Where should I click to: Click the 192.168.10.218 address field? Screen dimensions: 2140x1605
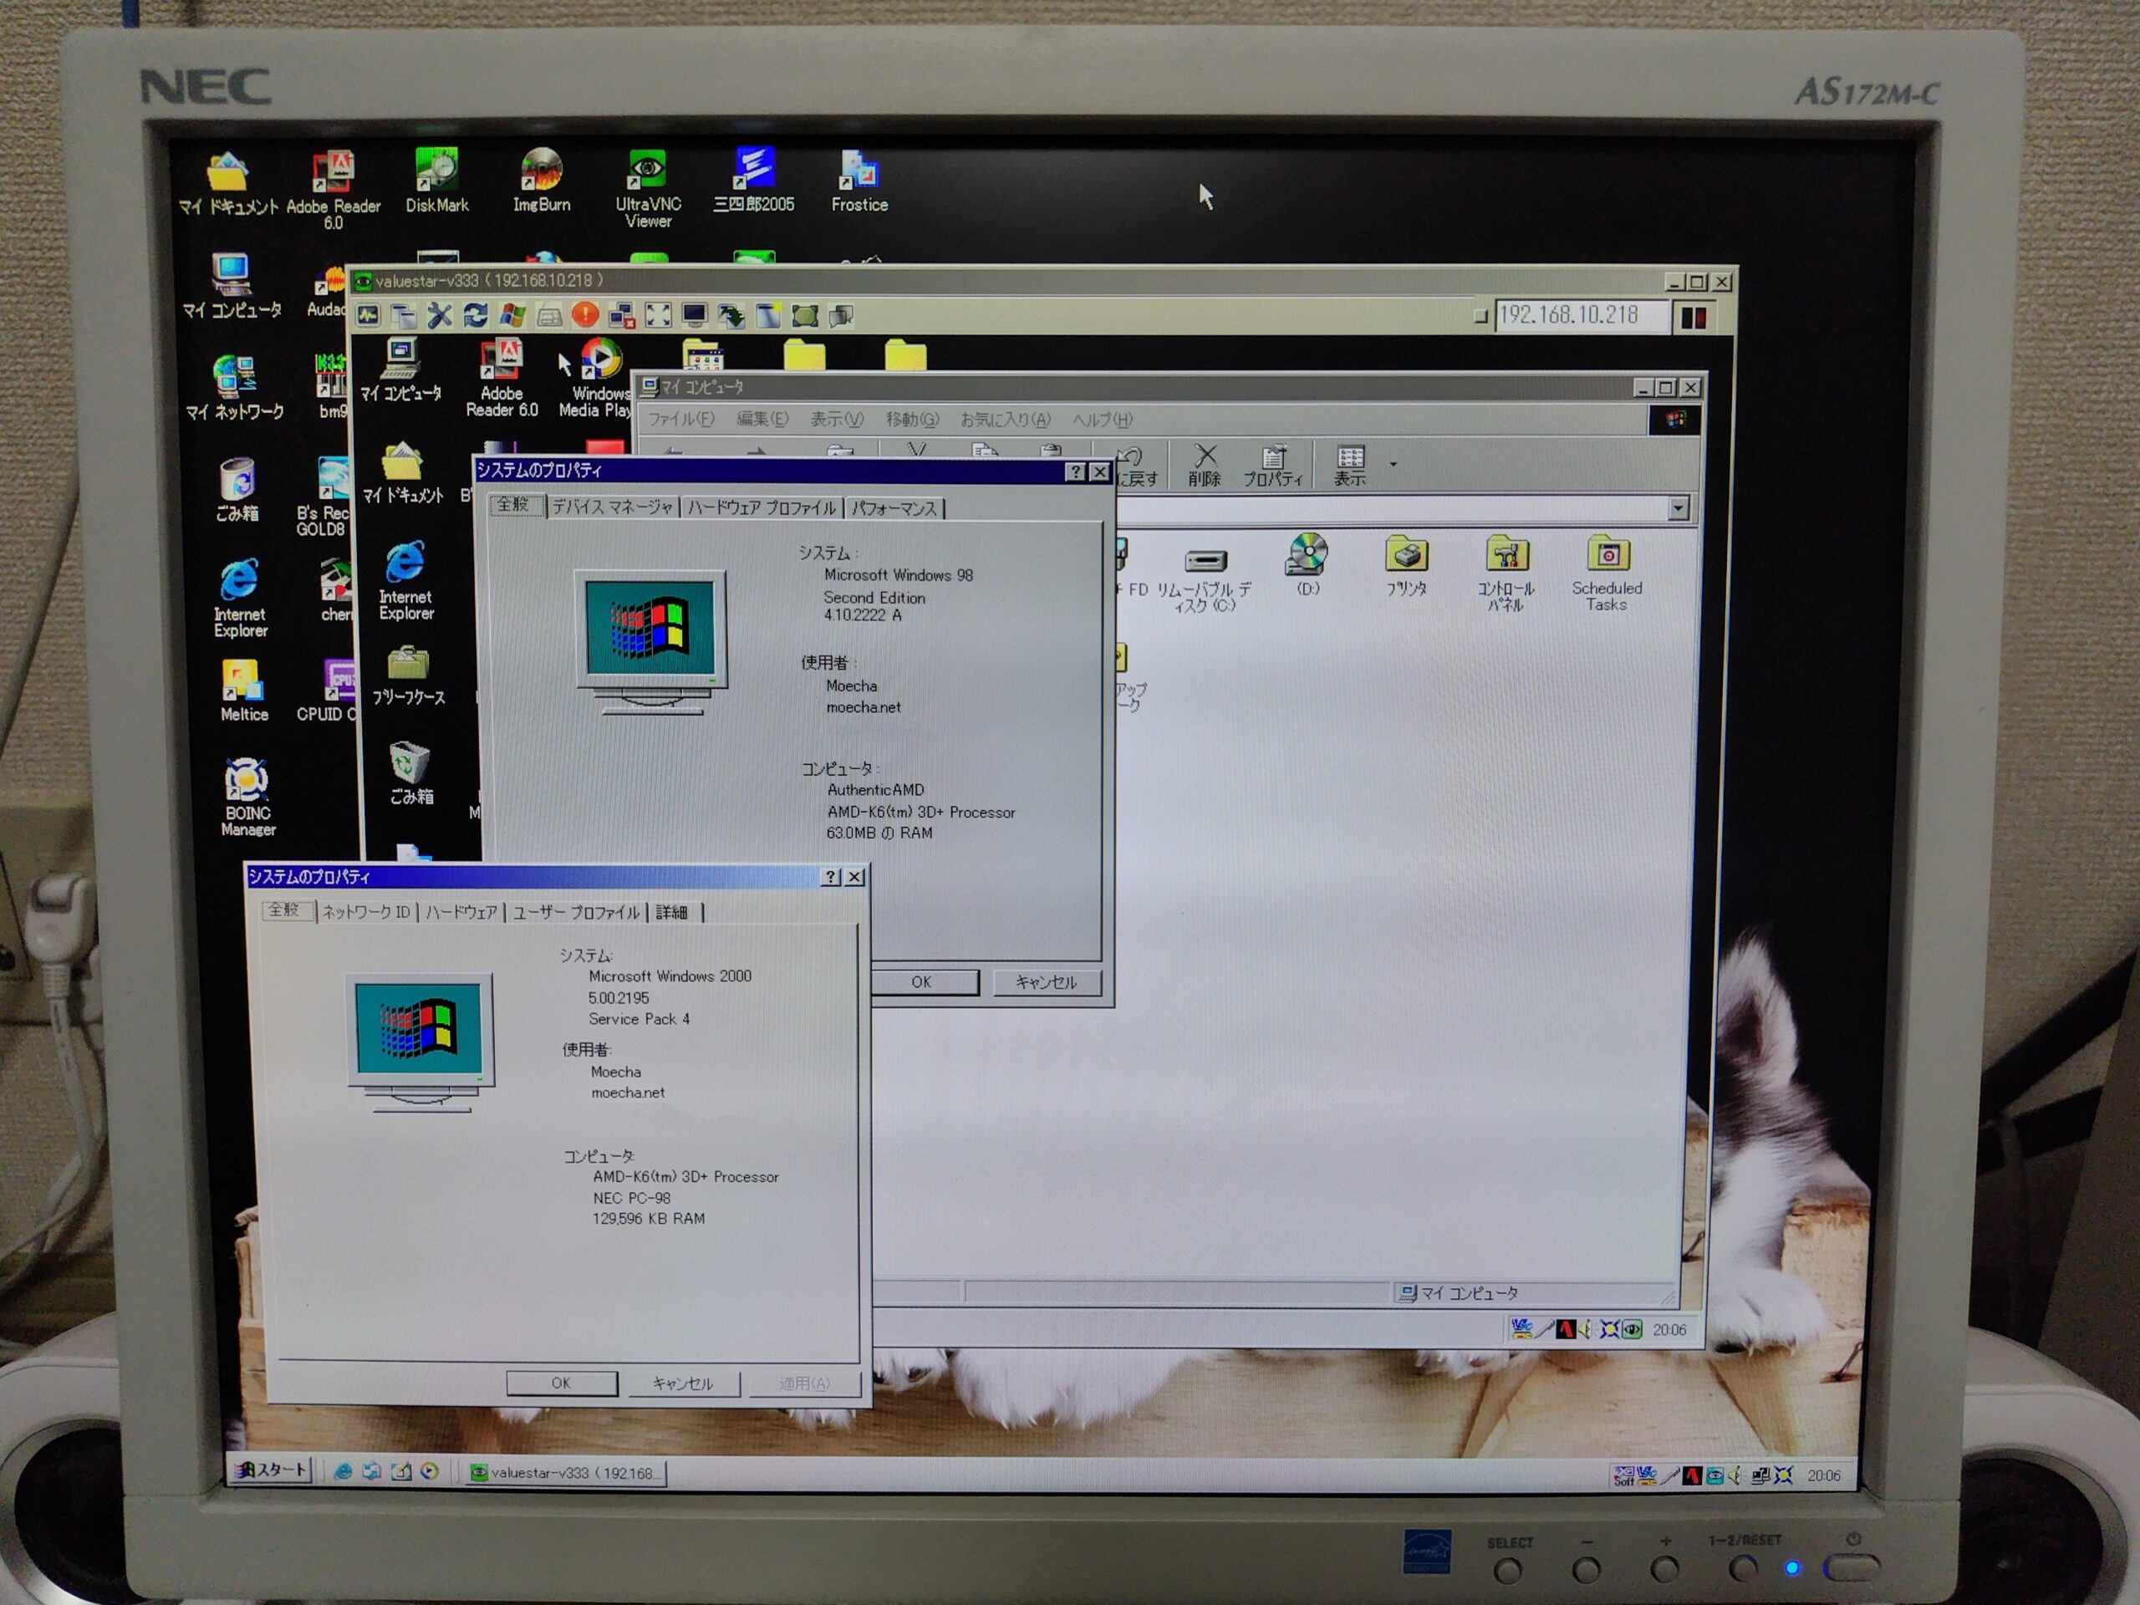(x=1582, y=315)
